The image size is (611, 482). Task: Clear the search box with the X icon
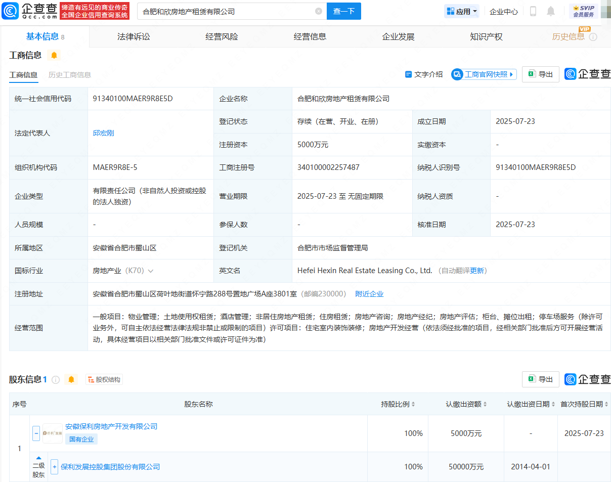(318, 11)
